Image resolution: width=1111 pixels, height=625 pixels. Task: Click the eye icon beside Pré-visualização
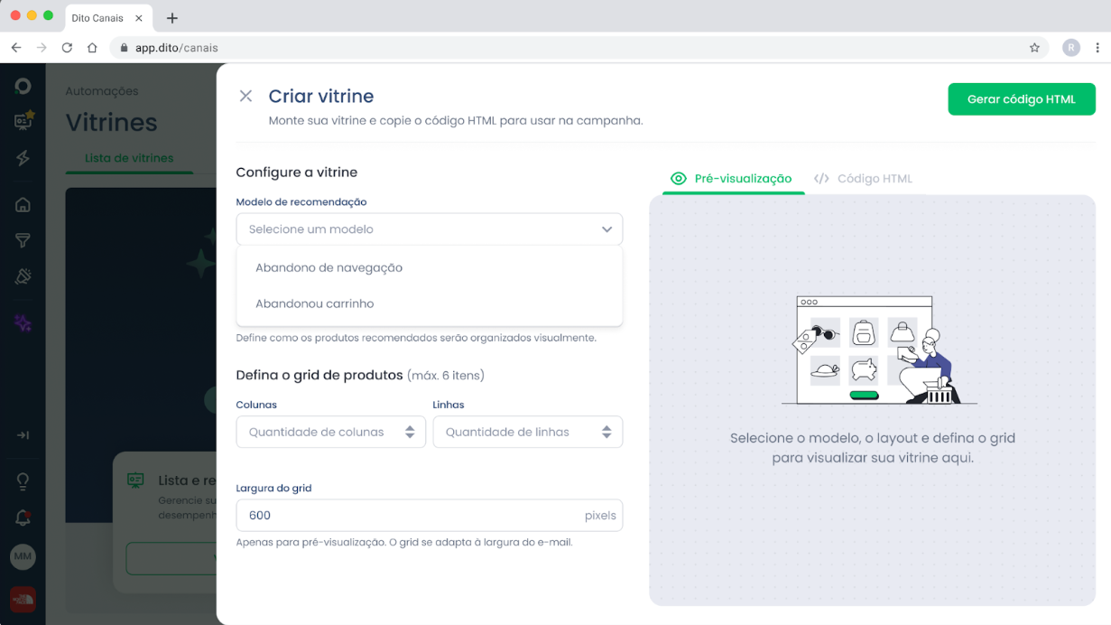(x=679, y=179)
